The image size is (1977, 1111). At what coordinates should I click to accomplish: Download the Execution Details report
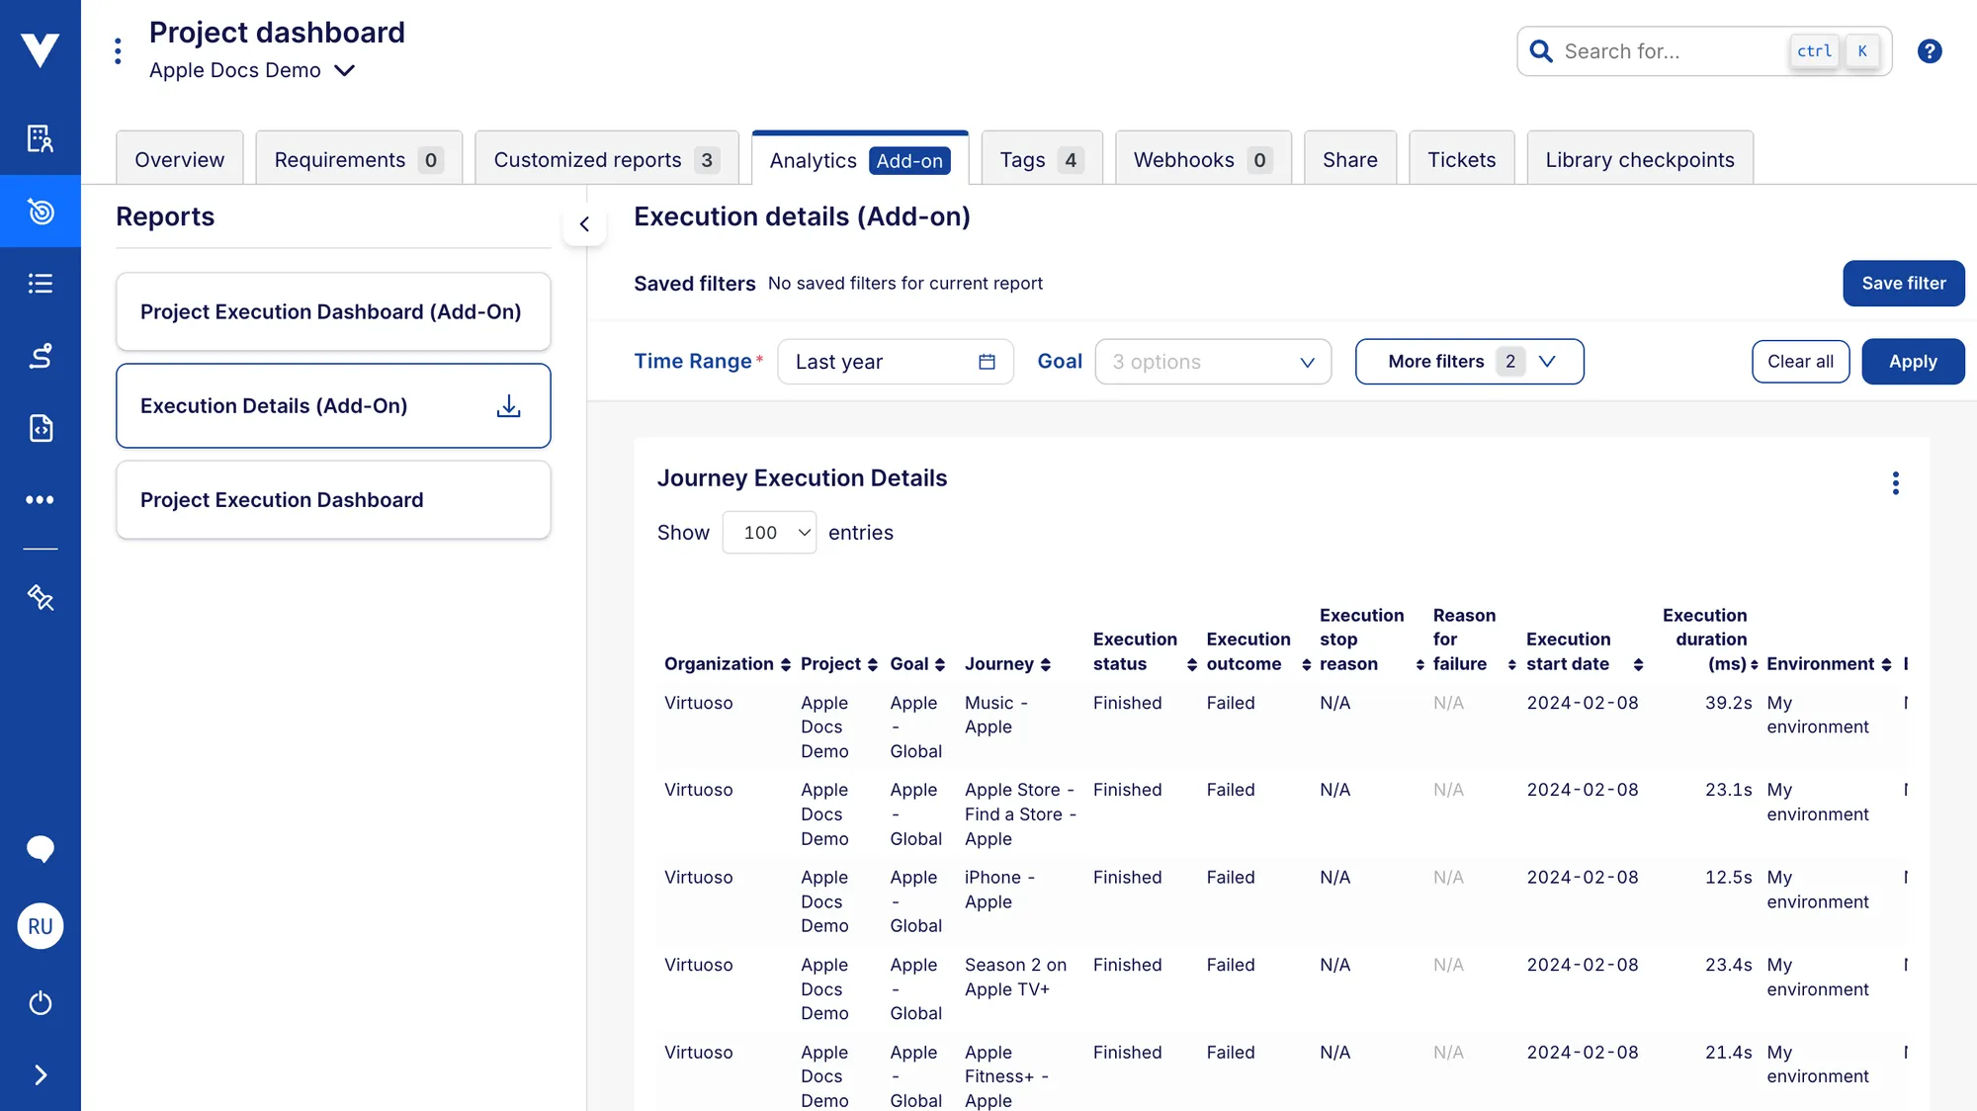click(x=508, y=406)
